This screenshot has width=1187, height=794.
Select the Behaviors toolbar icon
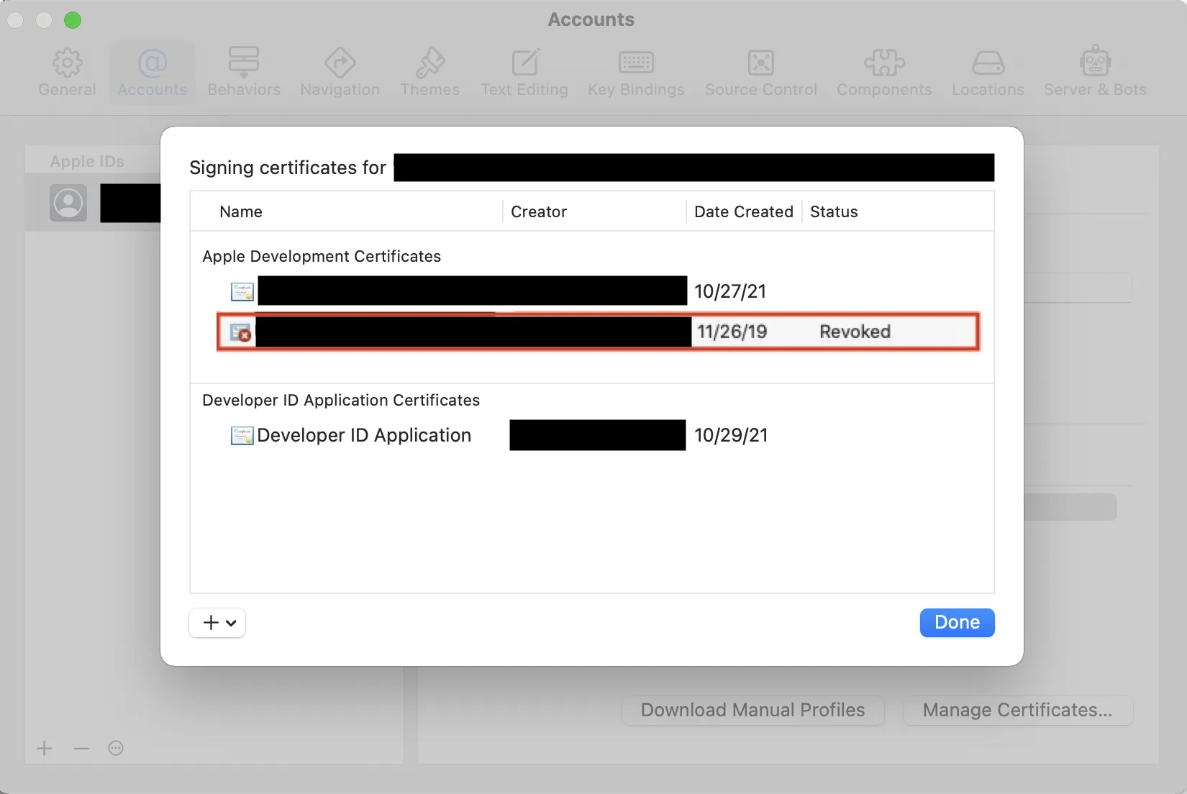[244, 73]
